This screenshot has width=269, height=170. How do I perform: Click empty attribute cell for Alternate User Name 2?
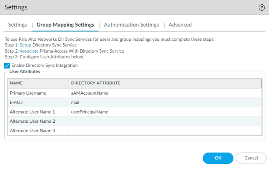[165, 121]
